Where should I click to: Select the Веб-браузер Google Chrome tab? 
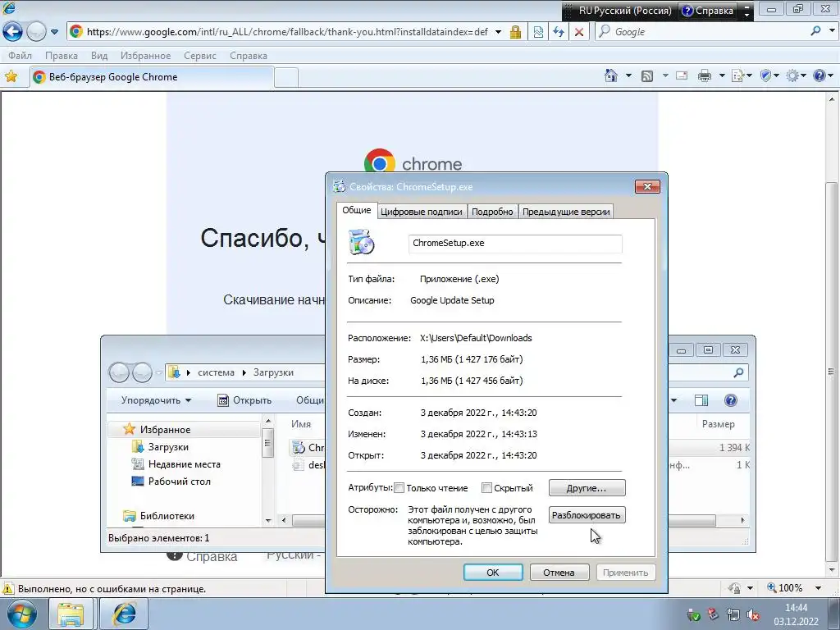pyautogui.click(x=152, y=77)
